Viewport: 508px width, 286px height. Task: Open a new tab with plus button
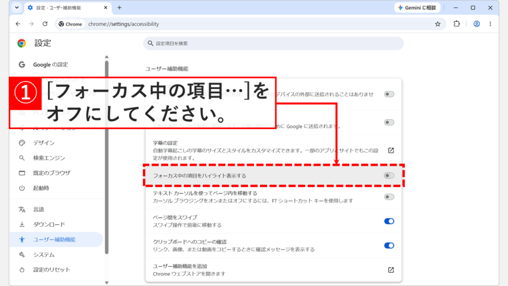point(119,7)
